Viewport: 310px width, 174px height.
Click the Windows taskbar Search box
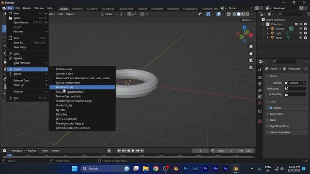[x=105, y=169]
